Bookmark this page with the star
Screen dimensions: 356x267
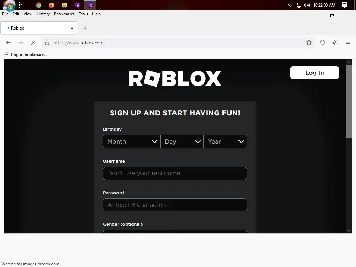[309, 42]
